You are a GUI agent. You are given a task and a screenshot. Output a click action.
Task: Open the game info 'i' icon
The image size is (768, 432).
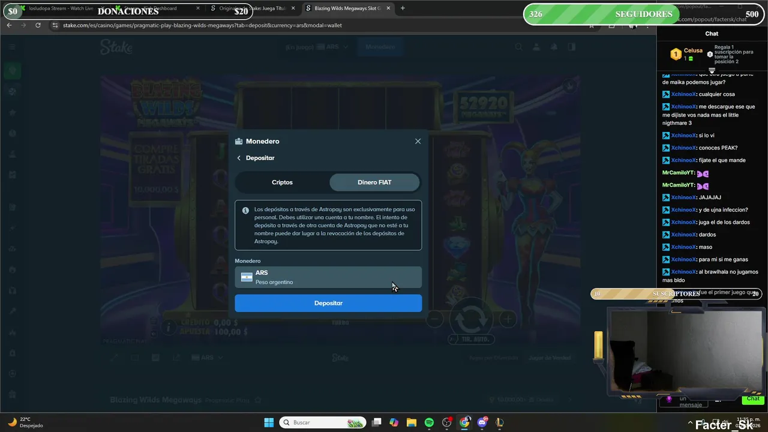(169, 327)
